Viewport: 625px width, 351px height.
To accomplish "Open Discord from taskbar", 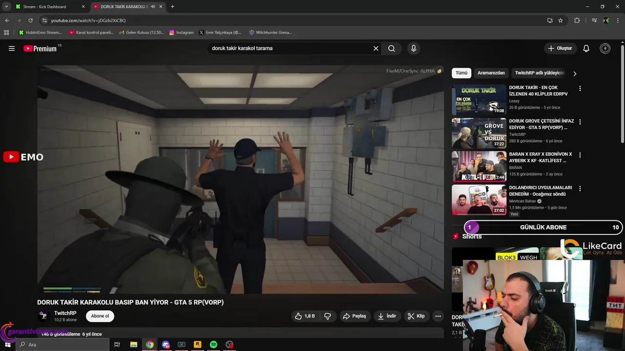I will tap(166, 345).
